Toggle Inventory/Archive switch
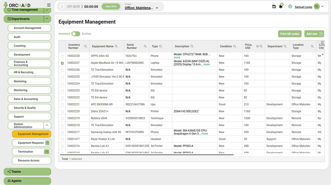 (76, 34)
